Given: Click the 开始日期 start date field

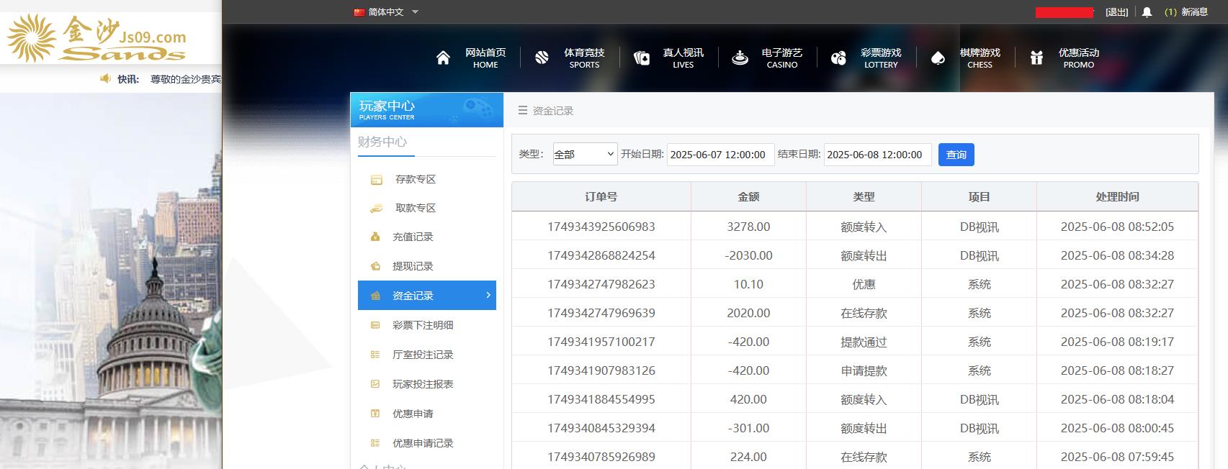Looking at the screenshot, I should pyautogui.click(x=720, y=155).
